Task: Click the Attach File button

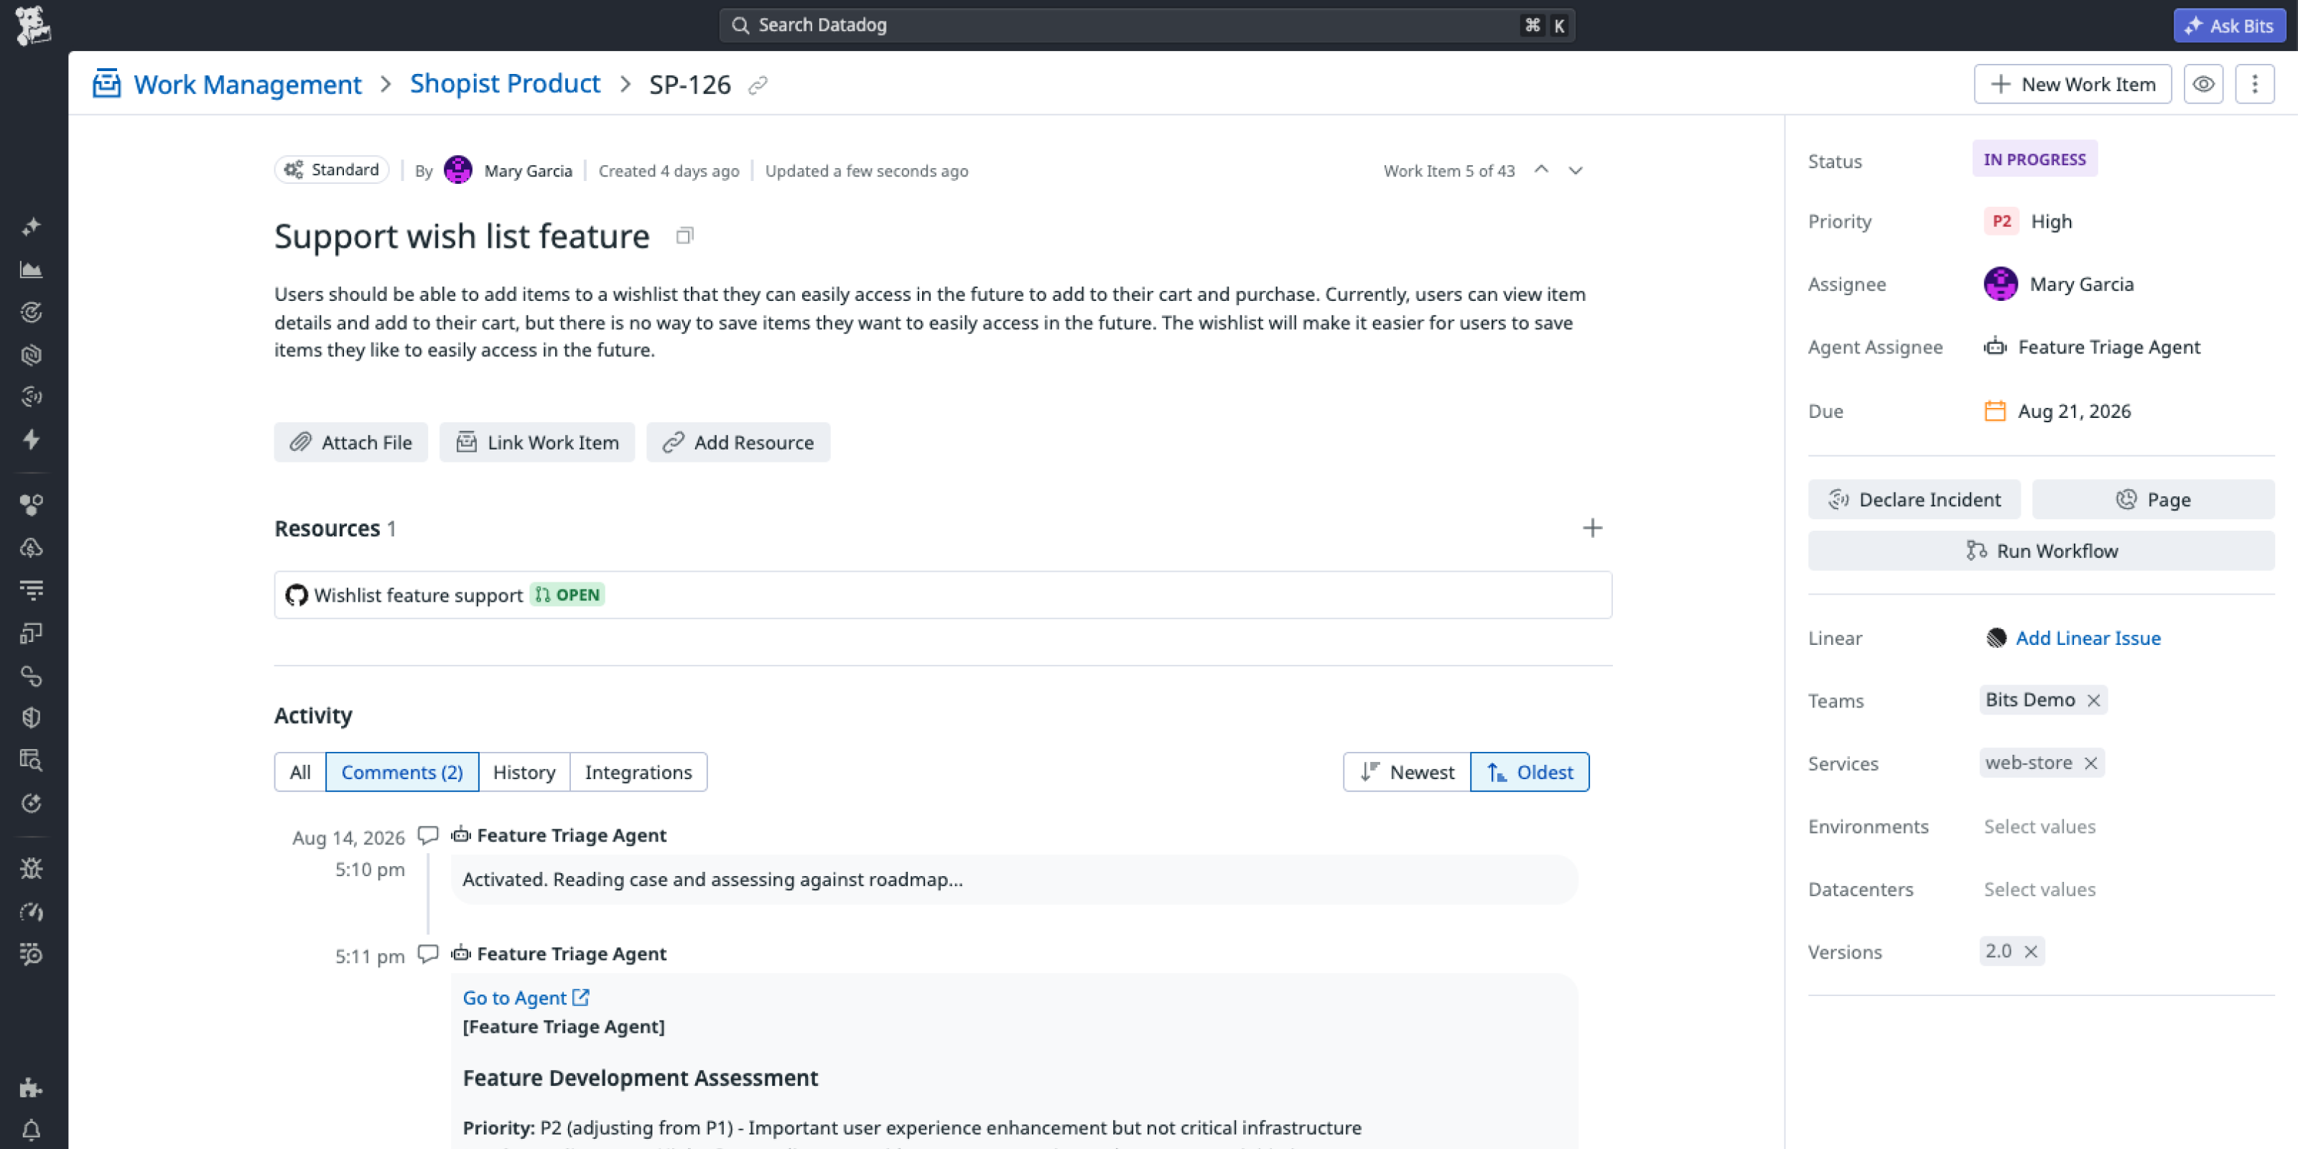Action: [x=350, y=442]
